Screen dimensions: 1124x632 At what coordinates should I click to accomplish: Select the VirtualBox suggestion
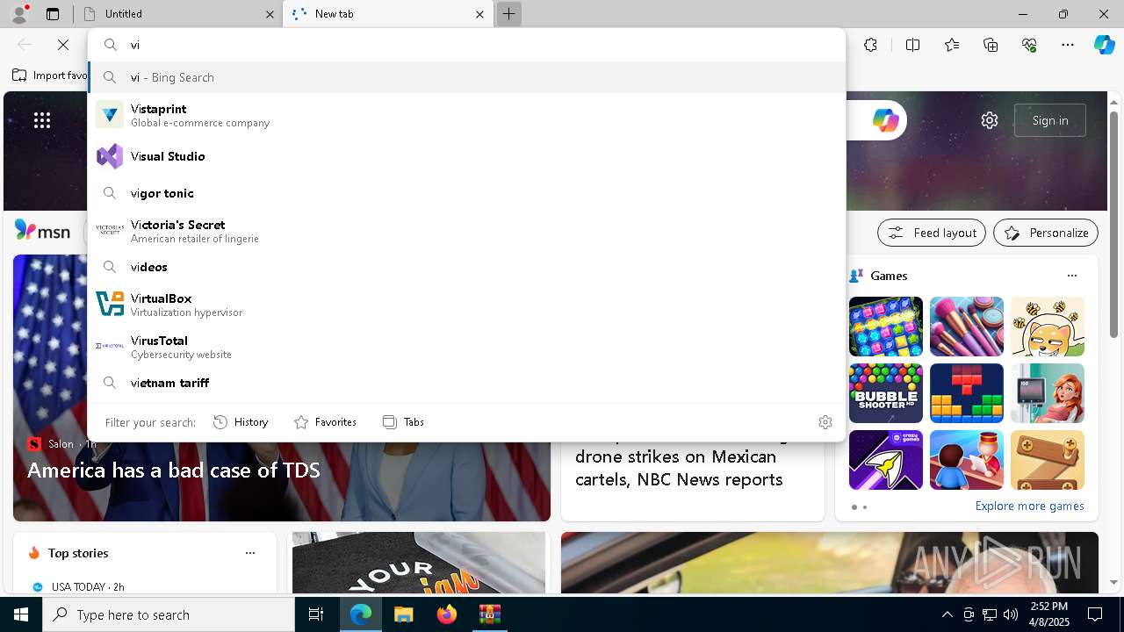coord(467,305)
